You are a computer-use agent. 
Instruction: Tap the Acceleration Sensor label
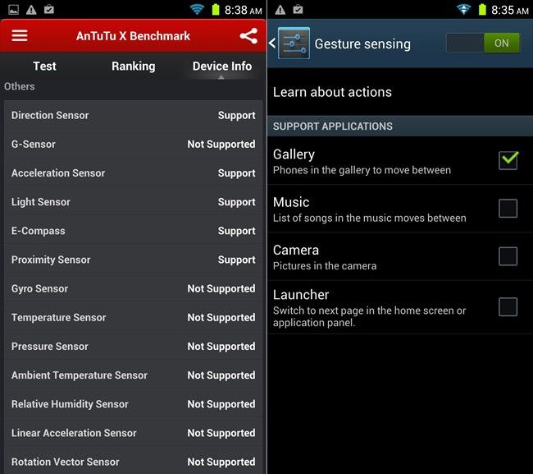coord(58,173)
